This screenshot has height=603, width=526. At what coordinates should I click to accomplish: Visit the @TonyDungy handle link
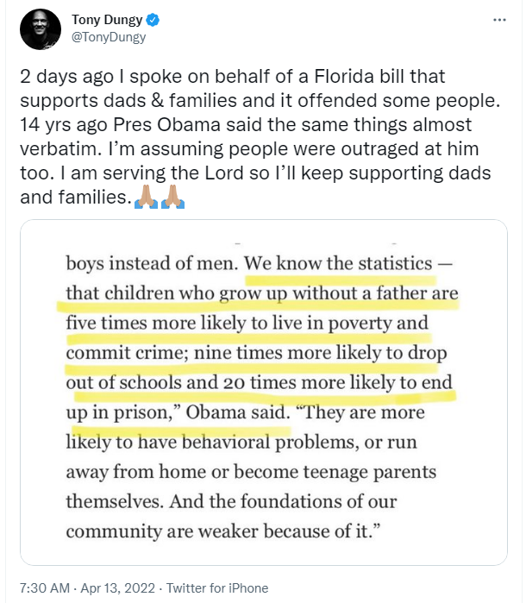[107, 37]
